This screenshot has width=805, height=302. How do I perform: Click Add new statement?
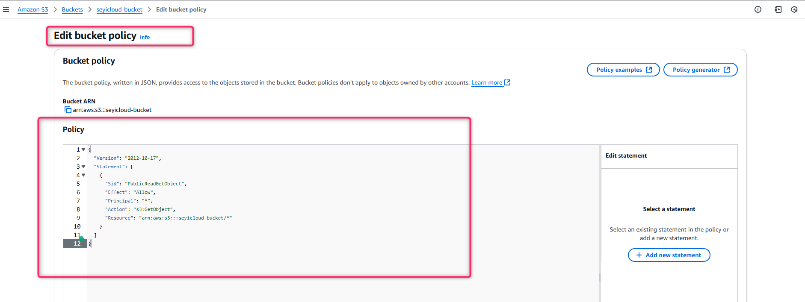[x=669, y=255]
